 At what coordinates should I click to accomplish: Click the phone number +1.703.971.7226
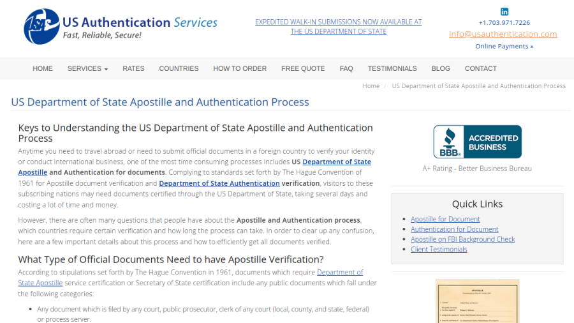pyautogui.click(x=504, y=23)
